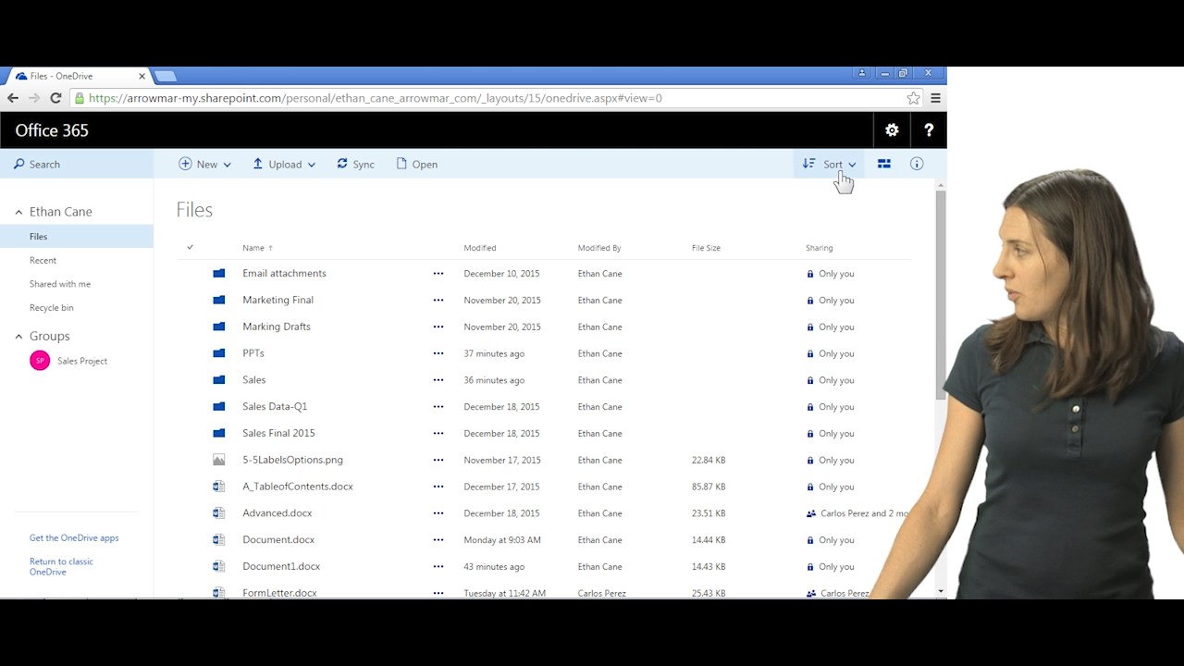Open the Sales Final 2015 folder link
Viewport: 1184px width, 666px height.
(x=278, y=433)
